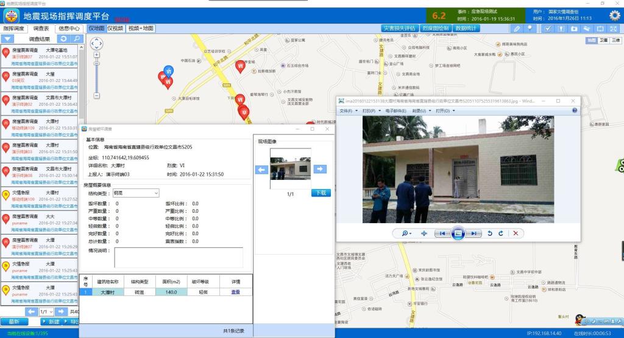This screenshot has width=624, height=338.
Task: Click the search magnifier in survey panel
Action: 76,39
